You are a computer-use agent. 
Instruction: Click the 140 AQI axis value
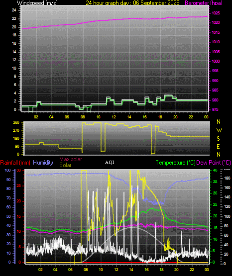pyautogui.click(x=227, y=197)
